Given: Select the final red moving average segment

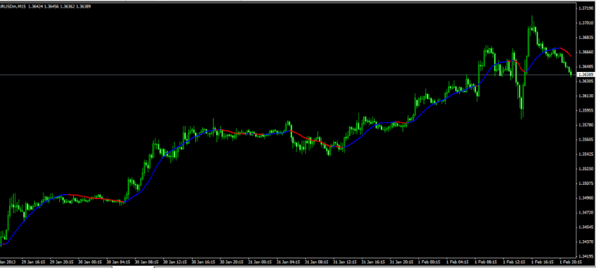Looking at the screenshot, I should (x=566, y=52).
